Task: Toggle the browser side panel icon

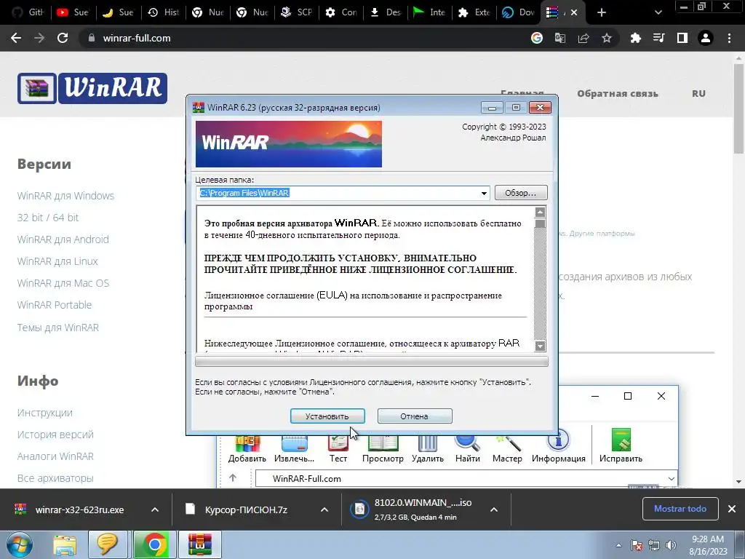Action: pyautogui.click(x=682, y=38)
